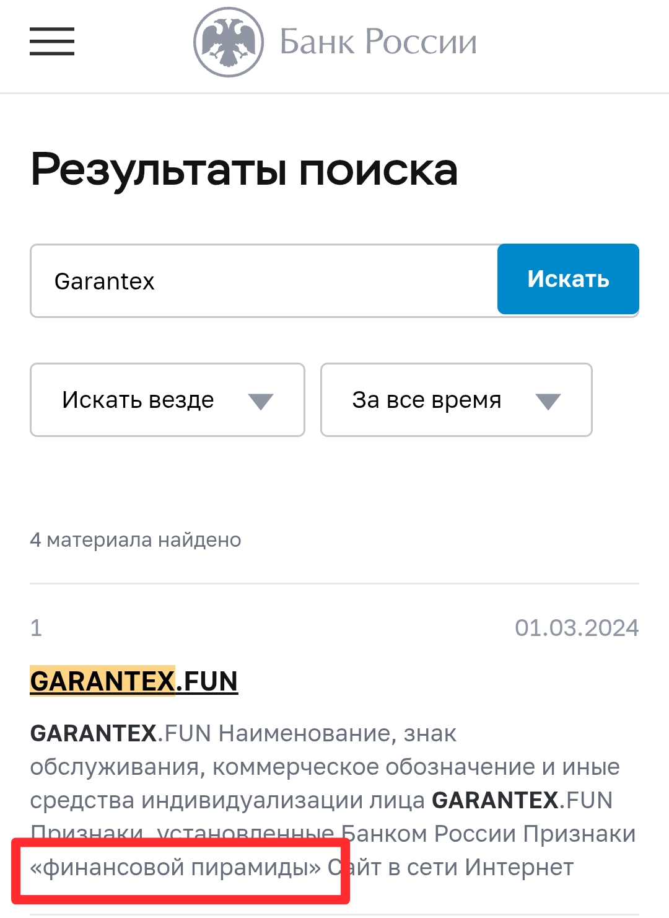Open the За все время time selector
The image size is (669, 918).
tap(455, 400)
